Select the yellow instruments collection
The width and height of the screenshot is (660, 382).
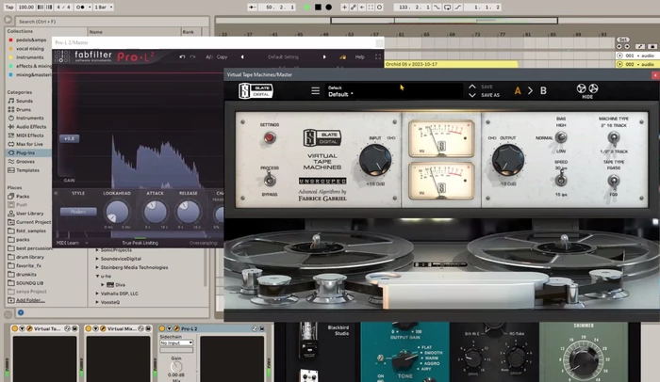(29, 57)
